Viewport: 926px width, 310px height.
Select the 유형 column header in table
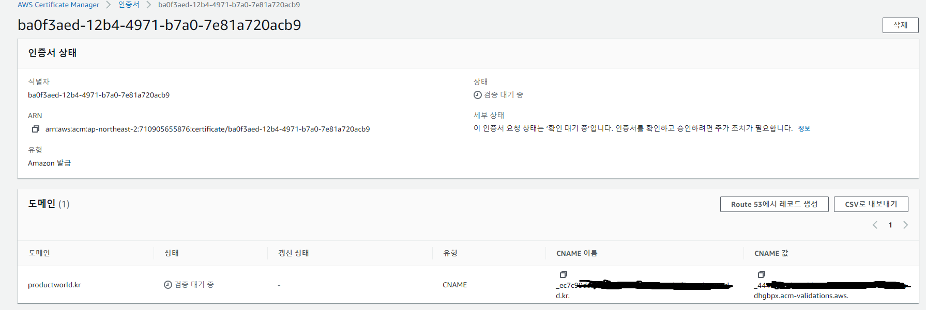pyautogui.click(x=450, y=253)
